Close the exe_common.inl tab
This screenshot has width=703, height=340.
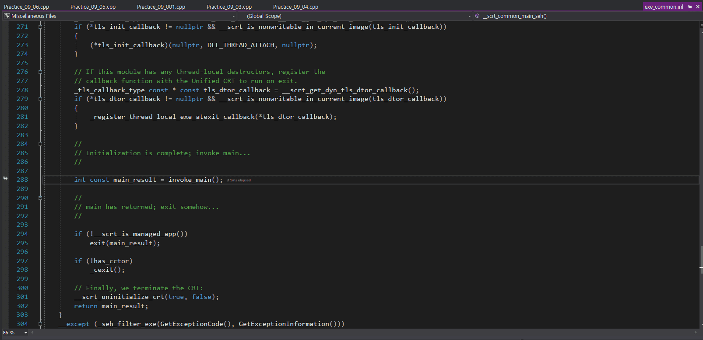pyautogui.click(x=698, y=7)
